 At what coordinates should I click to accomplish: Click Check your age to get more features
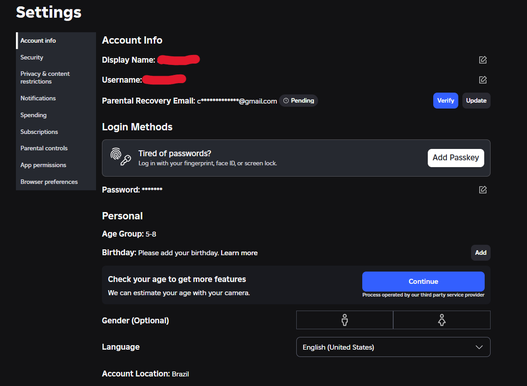[177, 279]
